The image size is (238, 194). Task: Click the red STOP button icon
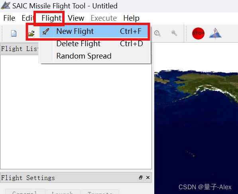pyautogui.click(x=198, y=33)
